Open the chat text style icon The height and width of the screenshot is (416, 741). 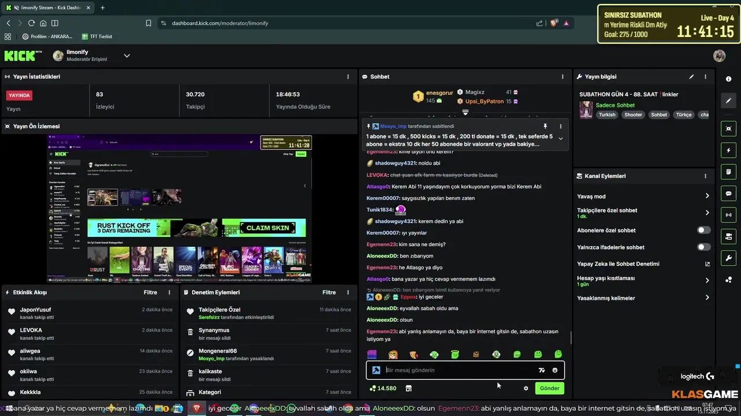542,370
